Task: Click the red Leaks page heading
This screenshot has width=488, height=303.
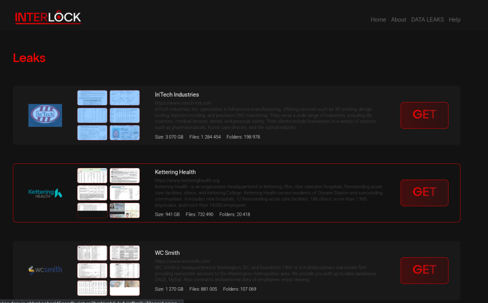Action: coord(29,58)
